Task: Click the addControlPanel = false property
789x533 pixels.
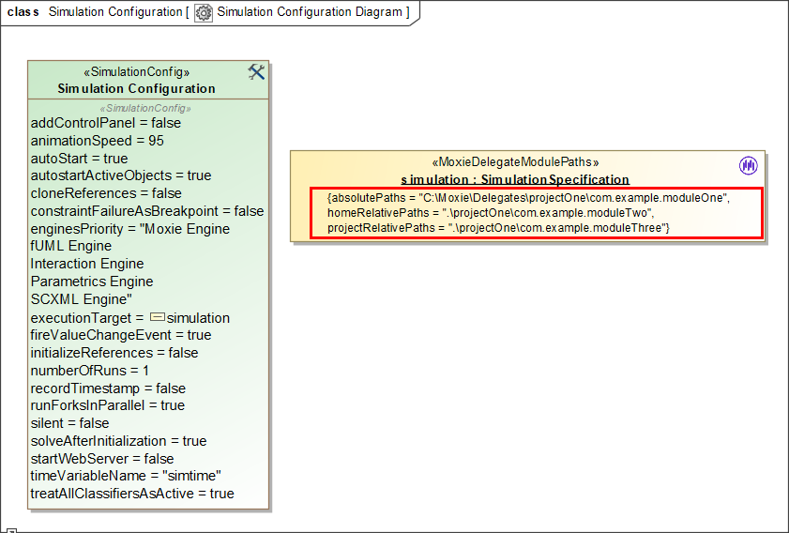Action: (x=106, y=123)
